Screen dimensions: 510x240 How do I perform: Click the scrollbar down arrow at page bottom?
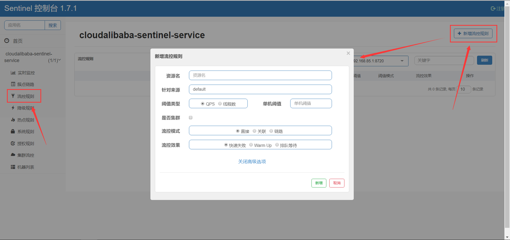507,237
